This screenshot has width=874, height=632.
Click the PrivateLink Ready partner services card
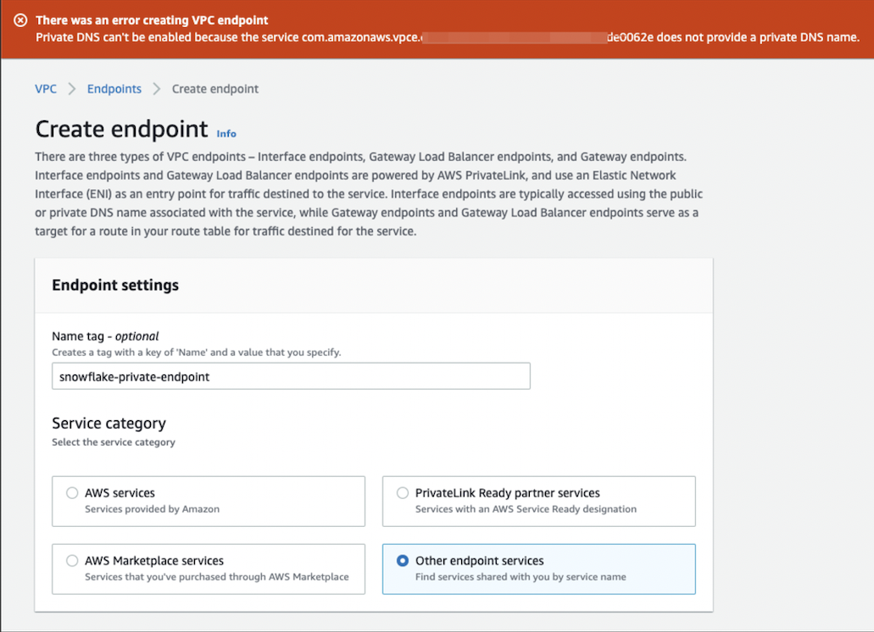tap(539, 501)
